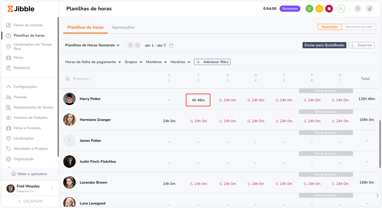The height and width of the screenshot is (208, 382).
Task: Click the Adicionar filtro button
Action: [212, 62]
